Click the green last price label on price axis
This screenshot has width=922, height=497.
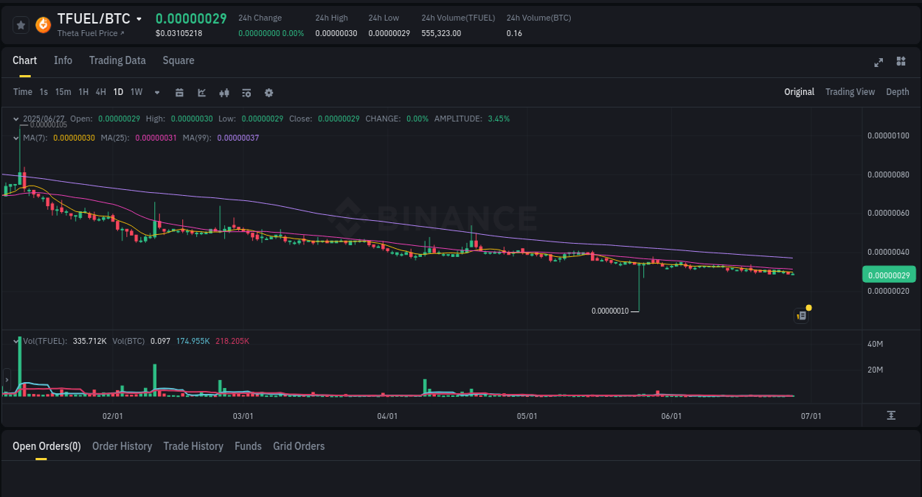[x=889, y=274]
